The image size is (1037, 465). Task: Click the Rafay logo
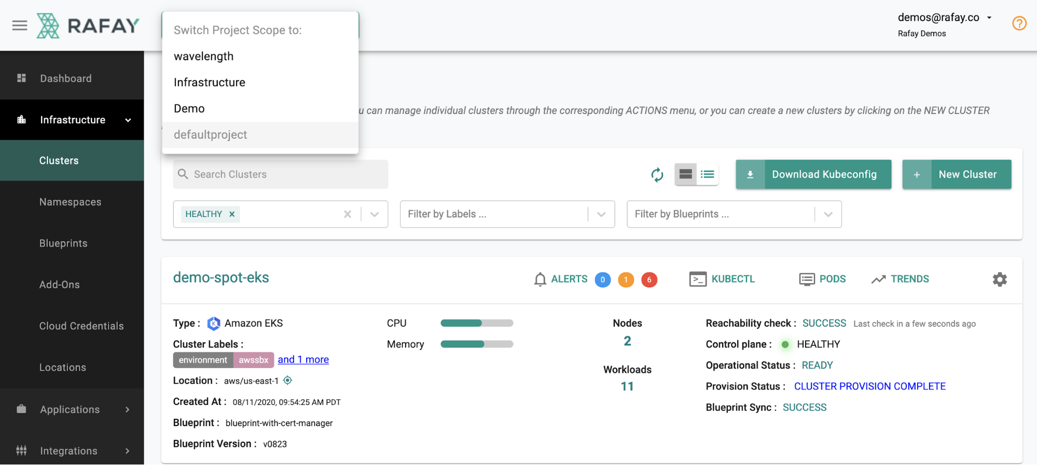click(x=88, y=25)
